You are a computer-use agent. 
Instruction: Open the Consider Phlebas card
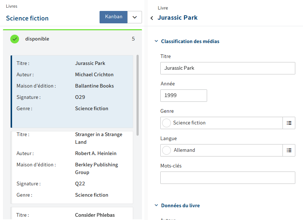coord(72,213)
